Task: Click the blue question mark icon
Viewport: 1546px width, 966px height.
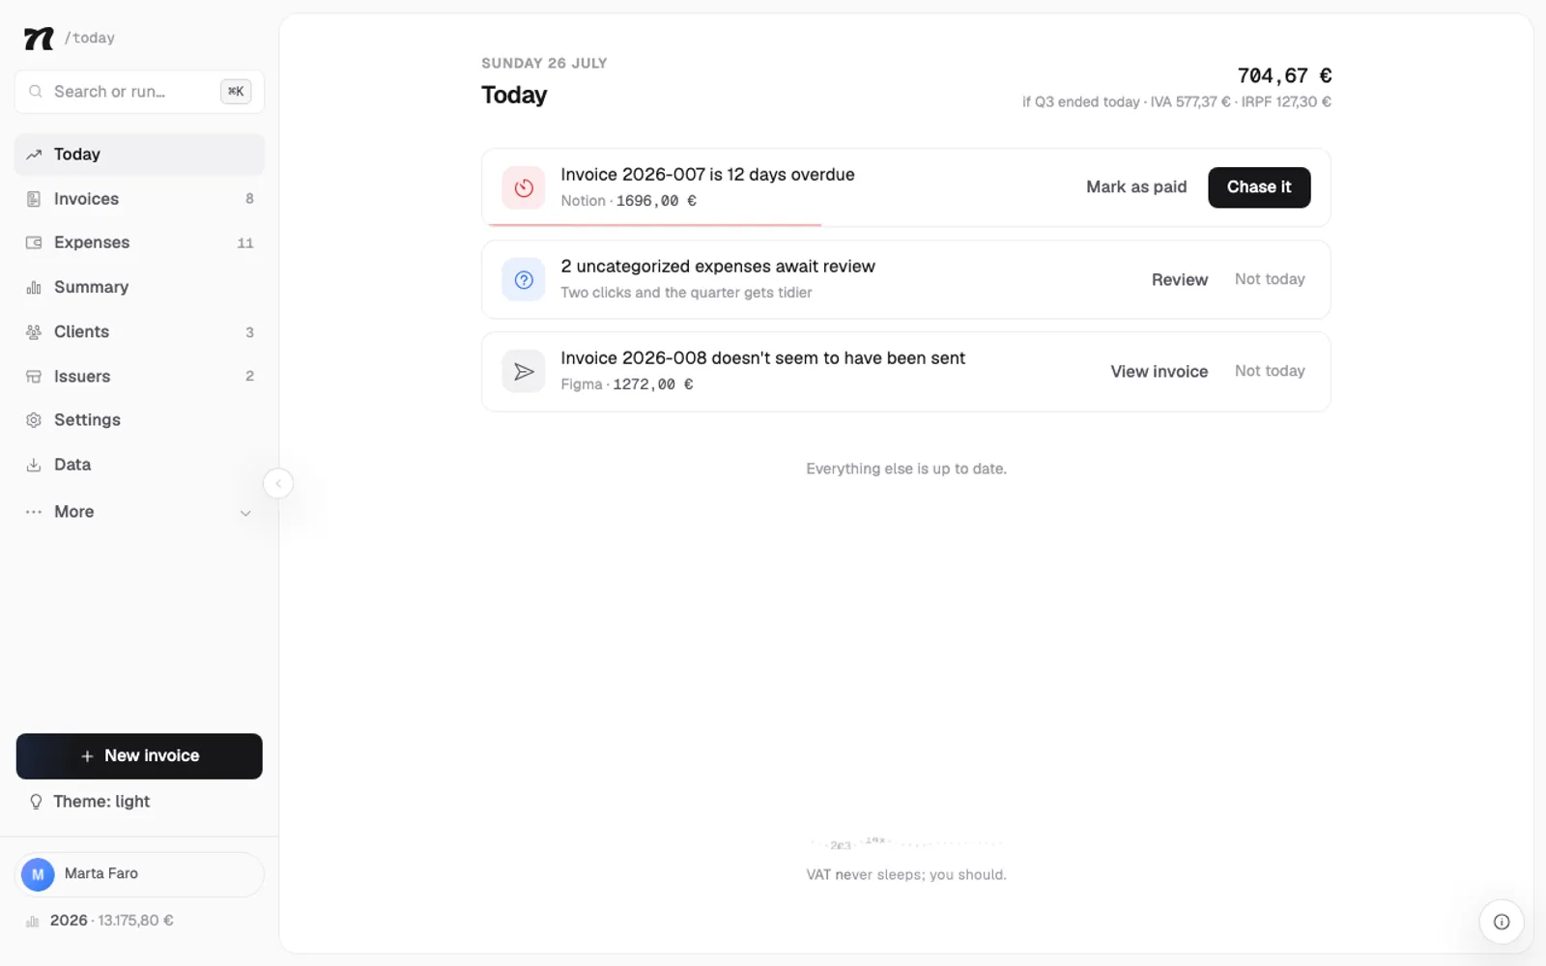Action: point(524,279)
